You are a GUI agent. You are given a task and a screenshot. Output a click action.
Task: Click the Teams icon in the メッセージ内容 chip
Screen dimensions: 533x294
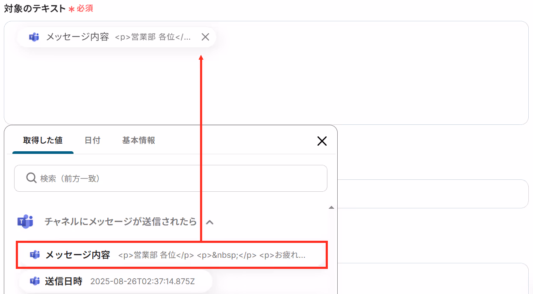click(x=34, y=37)
